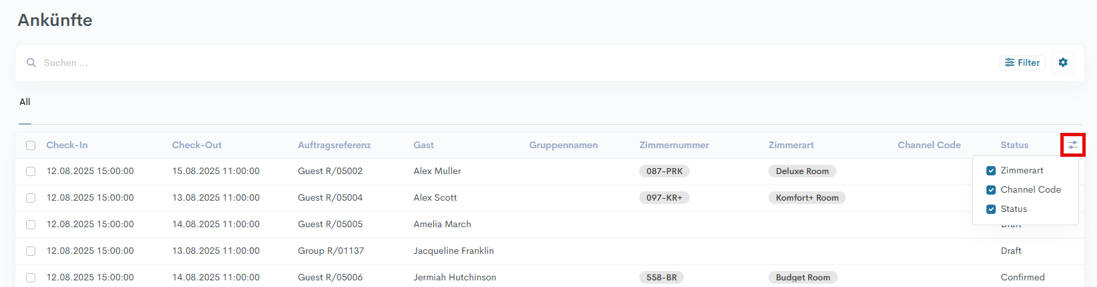Open the Filter button

tap(1022, 62)
